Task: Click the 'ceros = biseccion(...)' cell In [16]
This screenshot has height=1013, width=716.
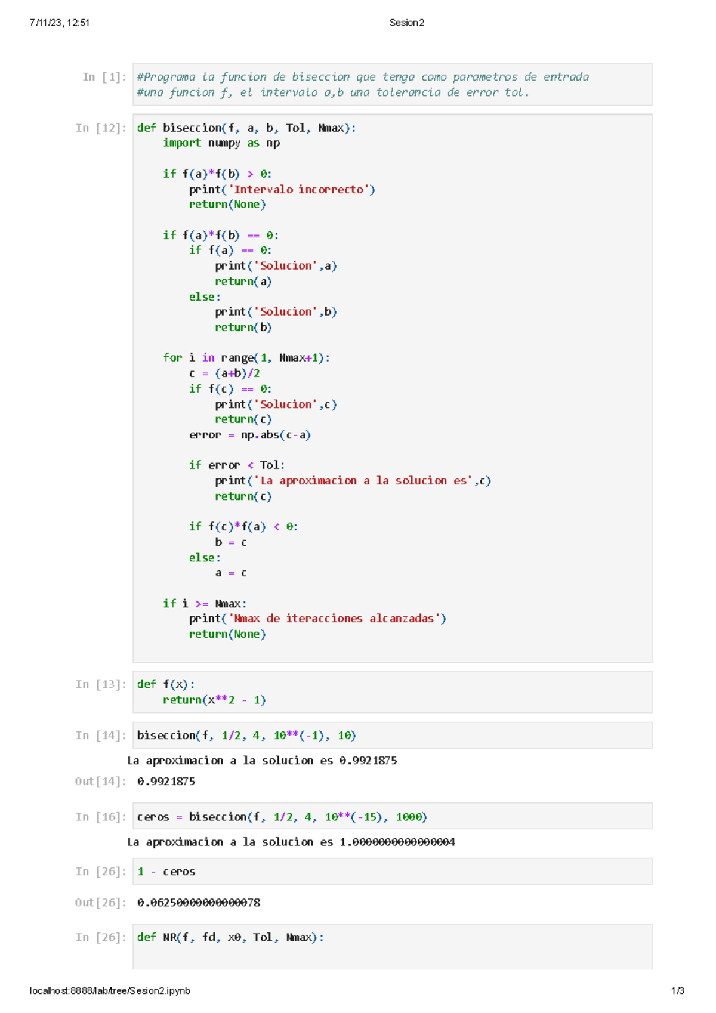Action: pos(392,816)
